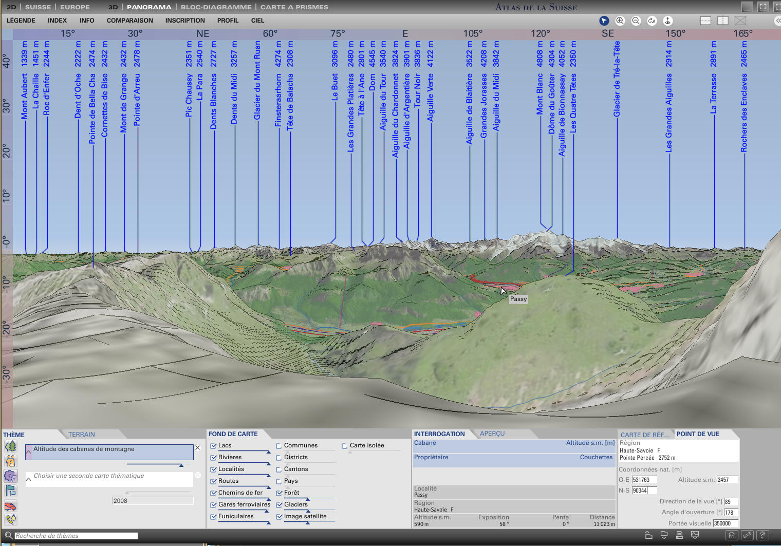Open the train transport theme category
Screen dimensions: 781x546
pyautogui.click(x=10, y=506)
